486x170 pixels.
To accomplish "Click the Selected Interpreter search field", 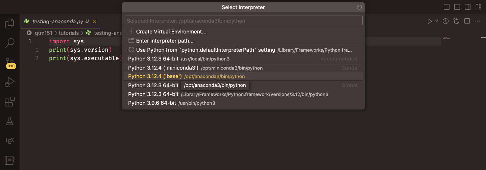I will 243,21.
